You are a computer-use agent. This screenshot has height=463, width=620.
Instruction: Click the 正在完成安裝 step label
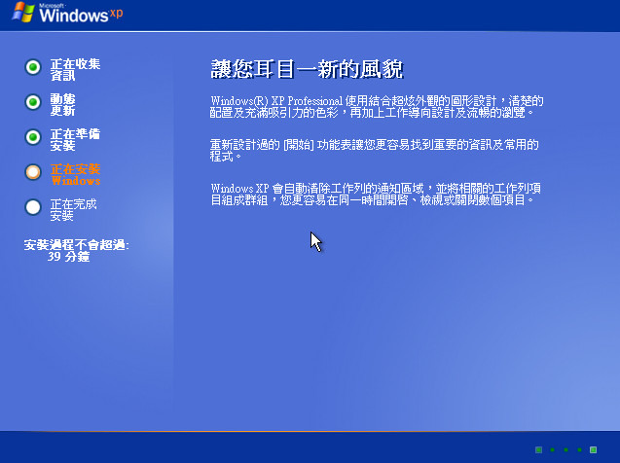coord(74,209)
